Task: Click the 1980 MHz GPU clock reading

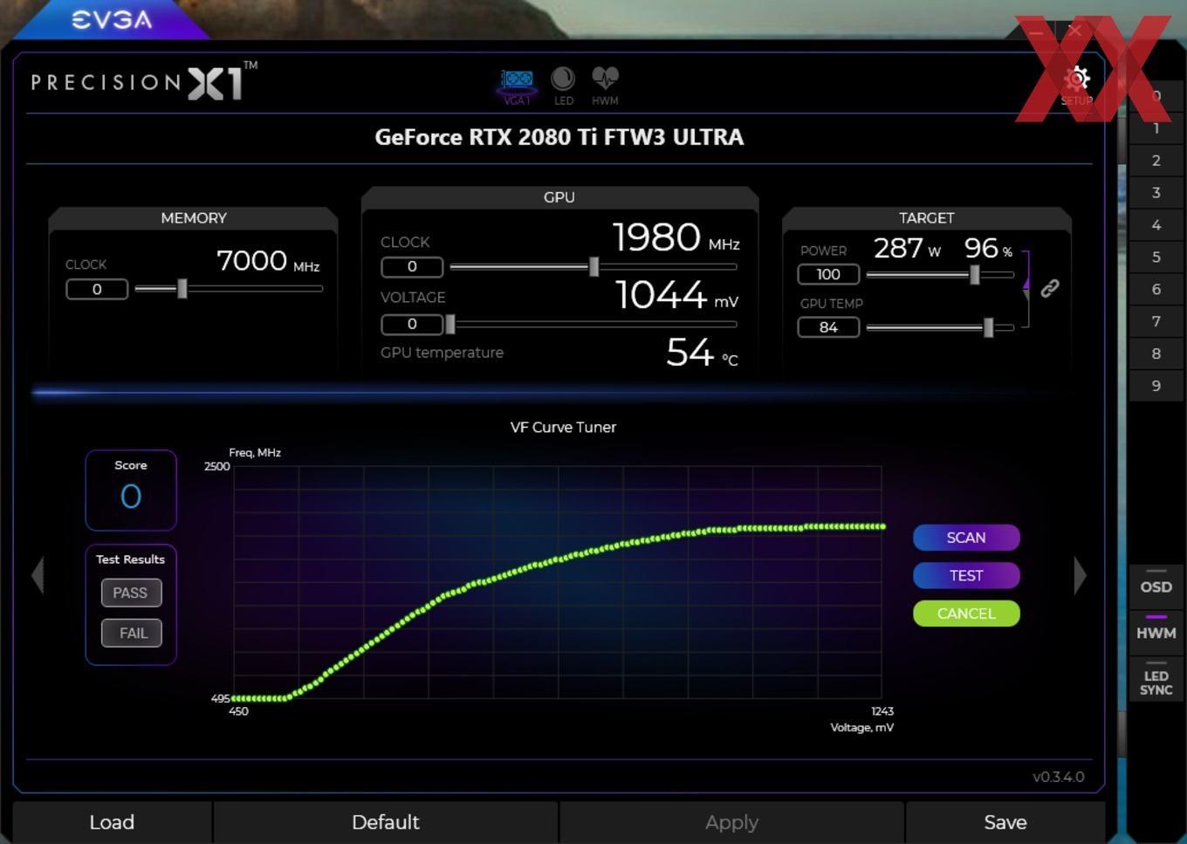Action: coord(676,237)
